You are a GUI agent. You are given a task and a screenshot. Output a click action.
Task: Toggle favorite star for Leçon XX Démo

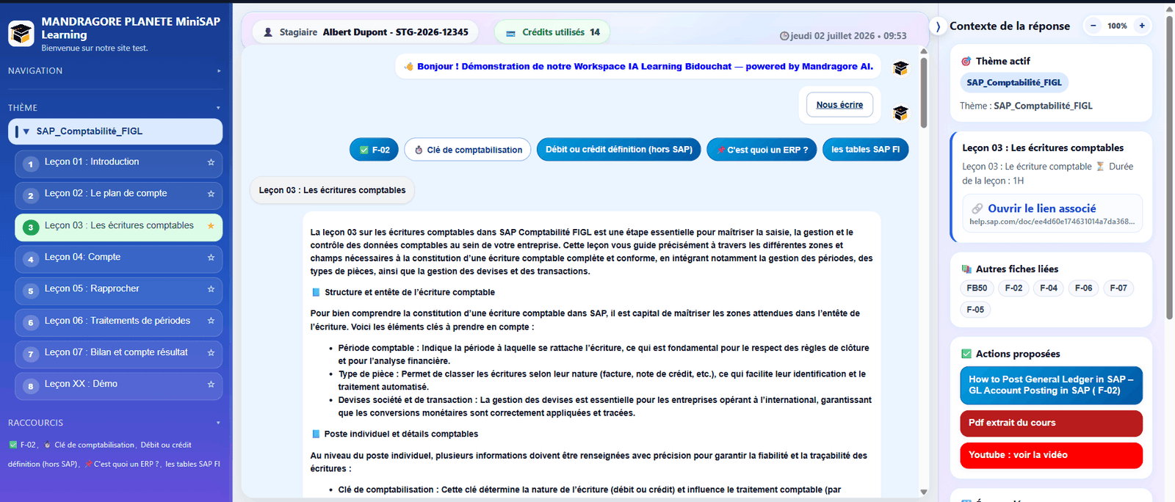(211, 385)
